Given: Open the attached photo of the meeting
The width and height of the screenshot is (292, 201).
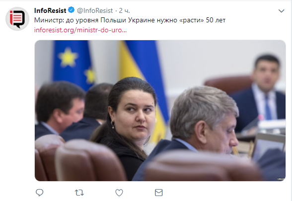Looking at the screenshot, I should tap(160, 111).
